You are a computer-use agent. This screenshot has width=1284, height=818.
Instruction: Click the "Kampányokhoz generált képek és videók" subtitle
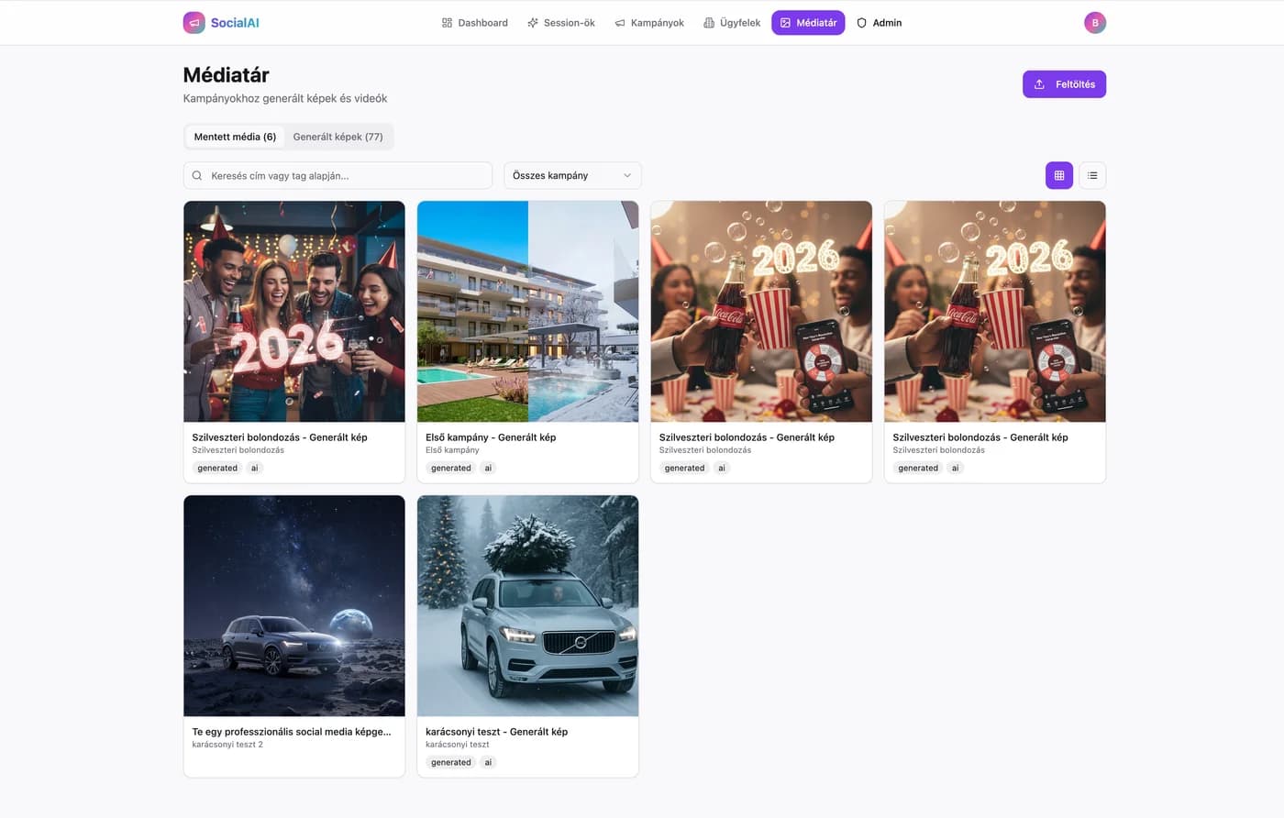(x=285, y=98)
